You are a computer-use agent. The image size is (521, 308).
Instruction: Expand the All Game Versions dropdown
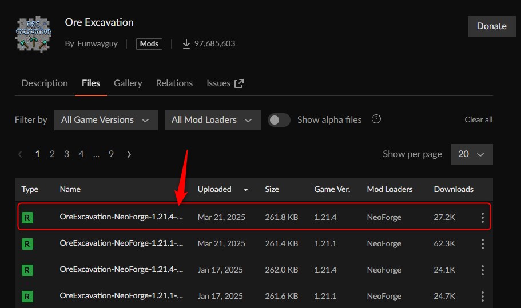(x=106, y=120)
